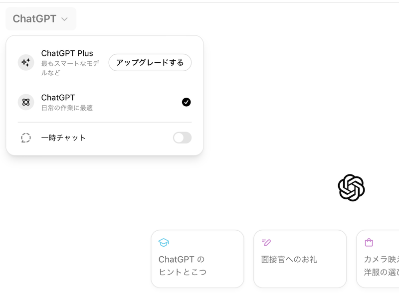This screenshot has height=296, width=399.
Task: Toggle the 一時チャット switch on
Action: click(182, 138)
